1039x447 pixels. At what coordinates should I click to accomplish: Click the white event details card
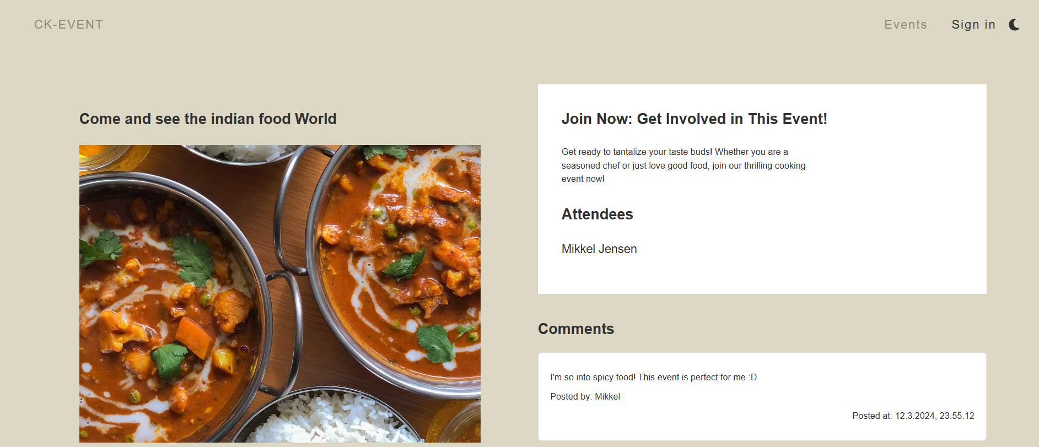tap(762, 189)
